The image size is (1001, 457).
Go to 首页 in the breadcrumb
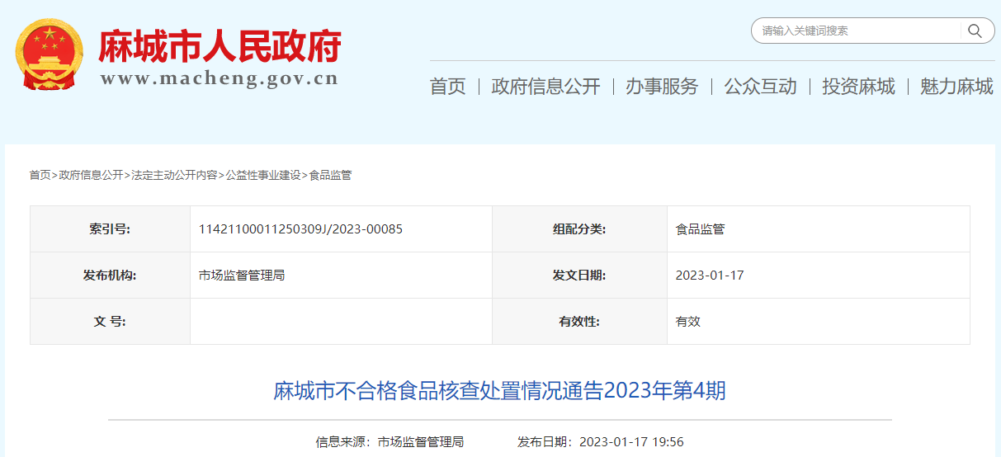coord(40,175)
